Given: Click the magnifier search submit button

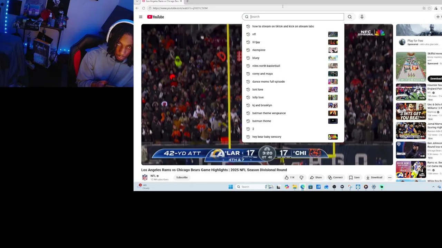Looking at the screenshot, I should click(x=350, y=17).
